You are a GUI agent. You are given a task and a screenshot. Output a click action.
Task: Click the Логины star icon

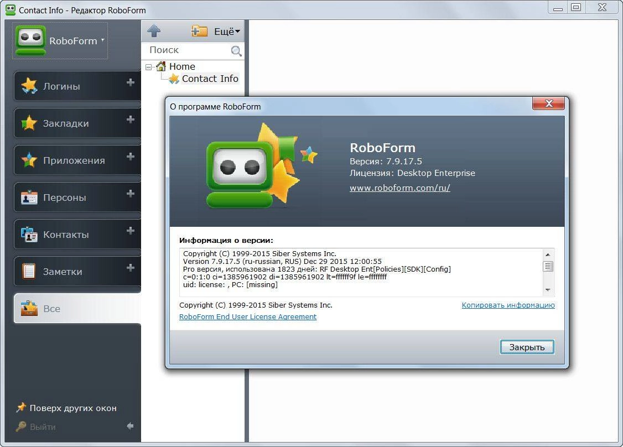(29, 85)
